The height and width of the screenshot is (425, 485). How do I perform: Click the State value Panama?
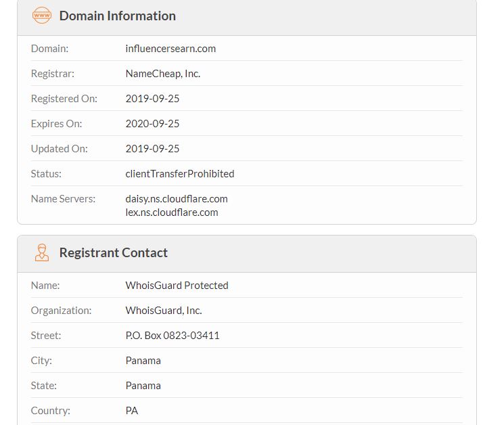tap(143, 386)
